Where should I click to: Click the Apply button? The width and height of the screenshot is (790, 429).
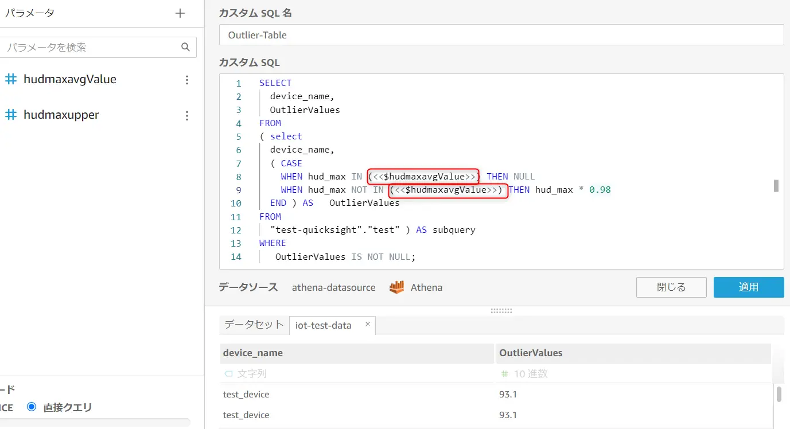pos(749,287)
